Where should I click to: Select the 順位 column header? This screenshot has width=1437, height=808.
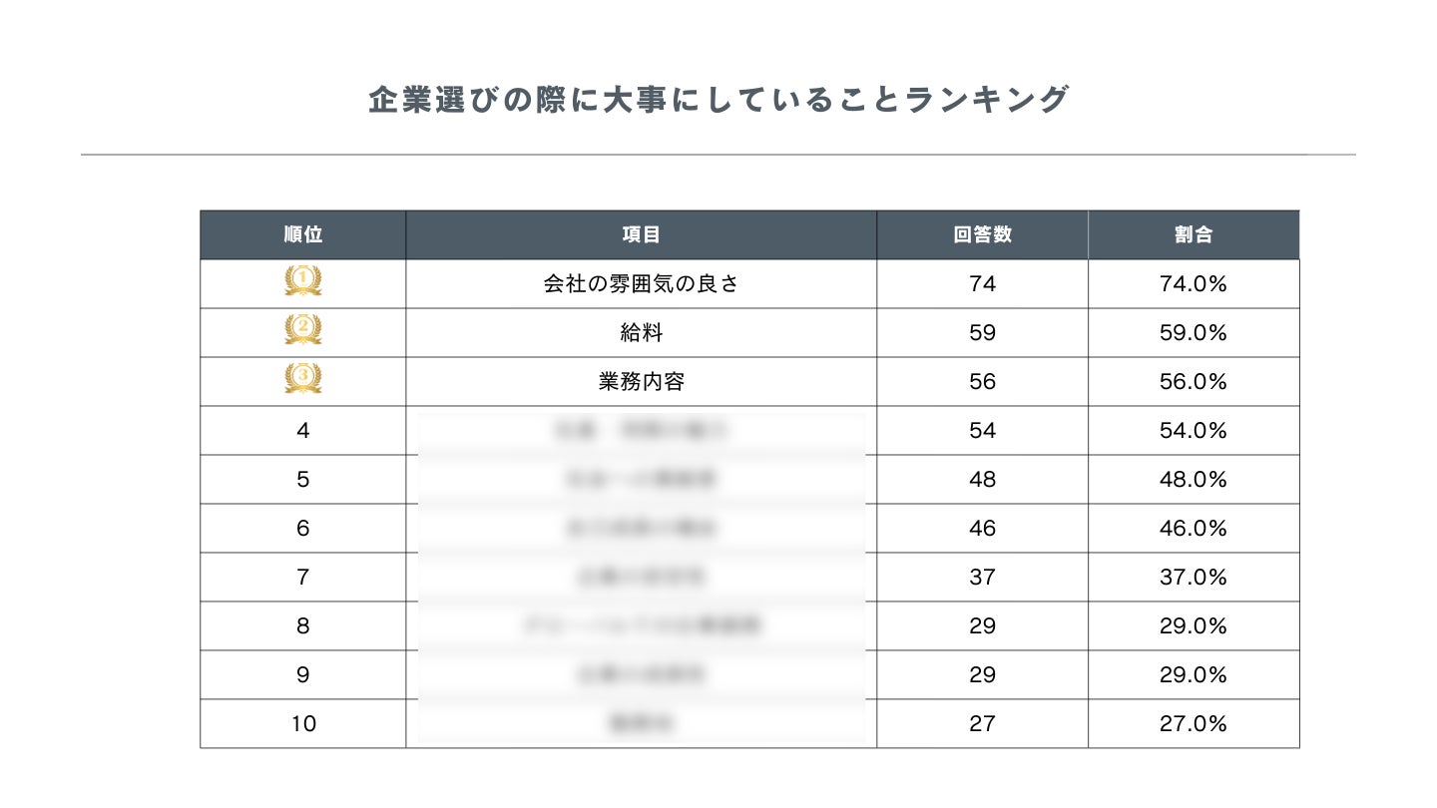[x=303, y=234]
